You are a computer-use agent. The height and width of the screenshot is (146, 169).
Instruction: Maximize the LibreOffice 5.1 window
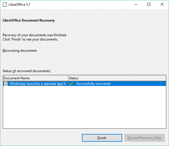pos(149,4)
